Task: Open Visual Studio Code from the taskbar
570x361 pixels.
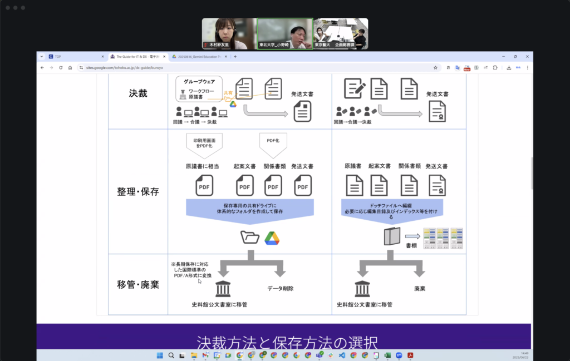Action: [342, 355]
